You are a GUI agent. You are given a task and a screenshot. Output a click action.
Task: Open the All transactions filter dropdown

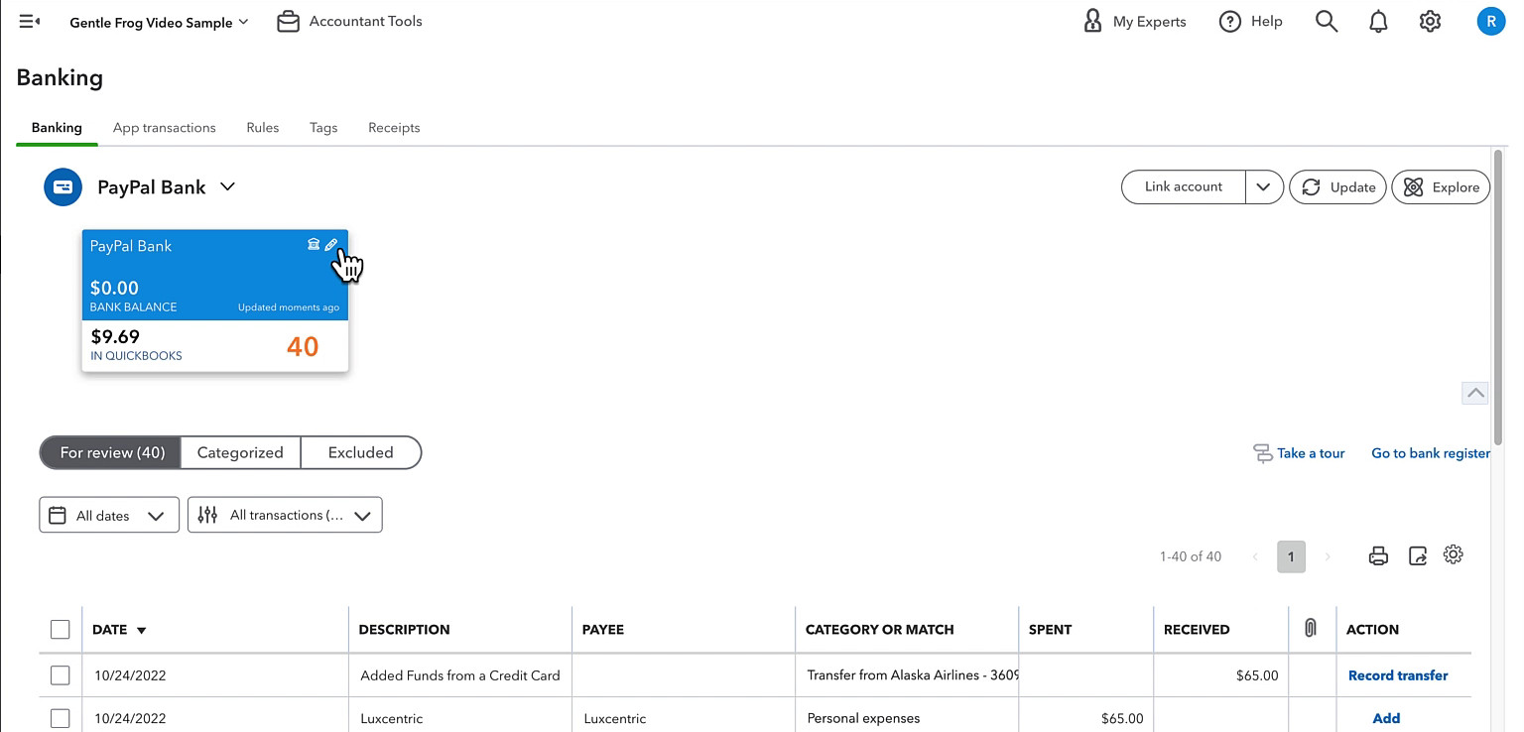285,515
